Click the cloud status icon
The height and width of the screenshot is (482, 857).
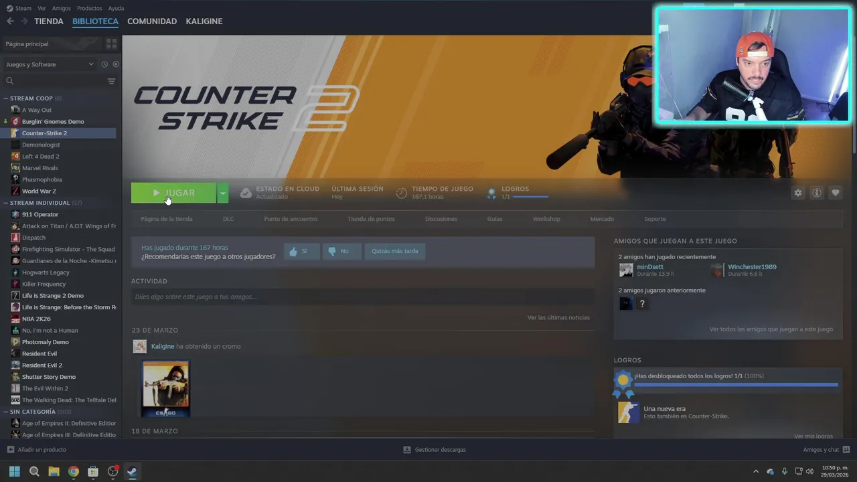tap(246, 193)
